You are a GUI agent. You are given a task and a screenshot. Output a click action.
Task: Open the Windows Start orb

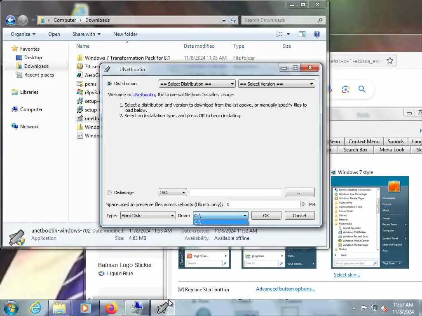pos(11,308)
